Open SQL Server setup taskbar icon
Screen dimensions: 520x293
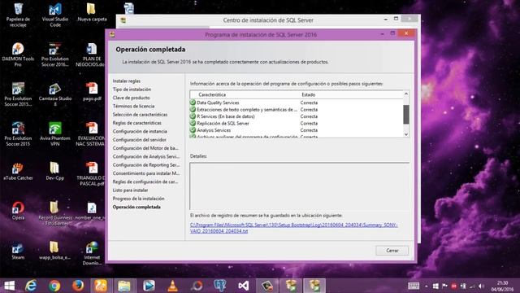[314, 286]
